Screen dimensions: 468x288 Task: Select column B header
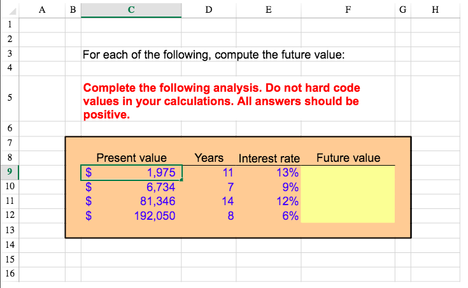[x=73, y=10]
